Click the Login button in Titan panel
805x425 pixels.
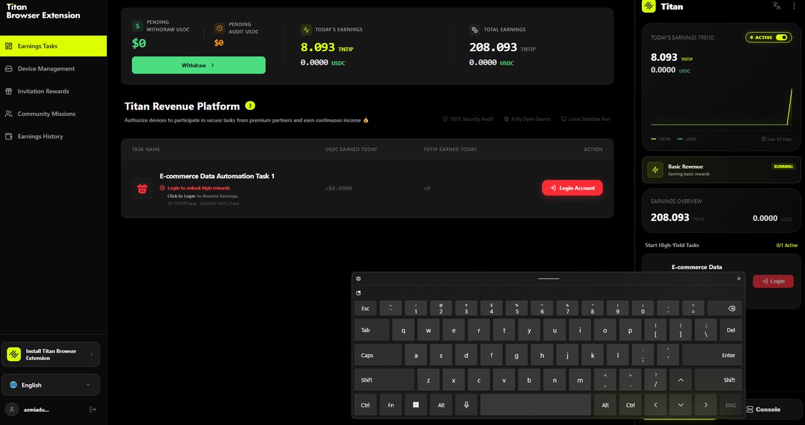773,281
